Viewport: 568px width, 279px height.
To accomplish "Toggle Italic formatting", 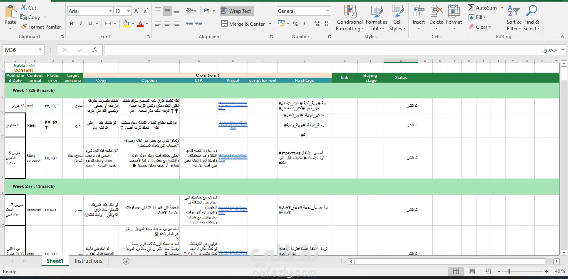I will (x=81, y=24).
